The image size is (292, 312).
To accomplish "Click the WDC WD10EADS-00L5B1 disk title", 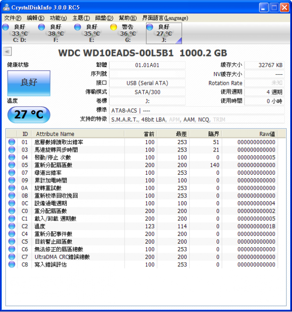I will 116,53.
